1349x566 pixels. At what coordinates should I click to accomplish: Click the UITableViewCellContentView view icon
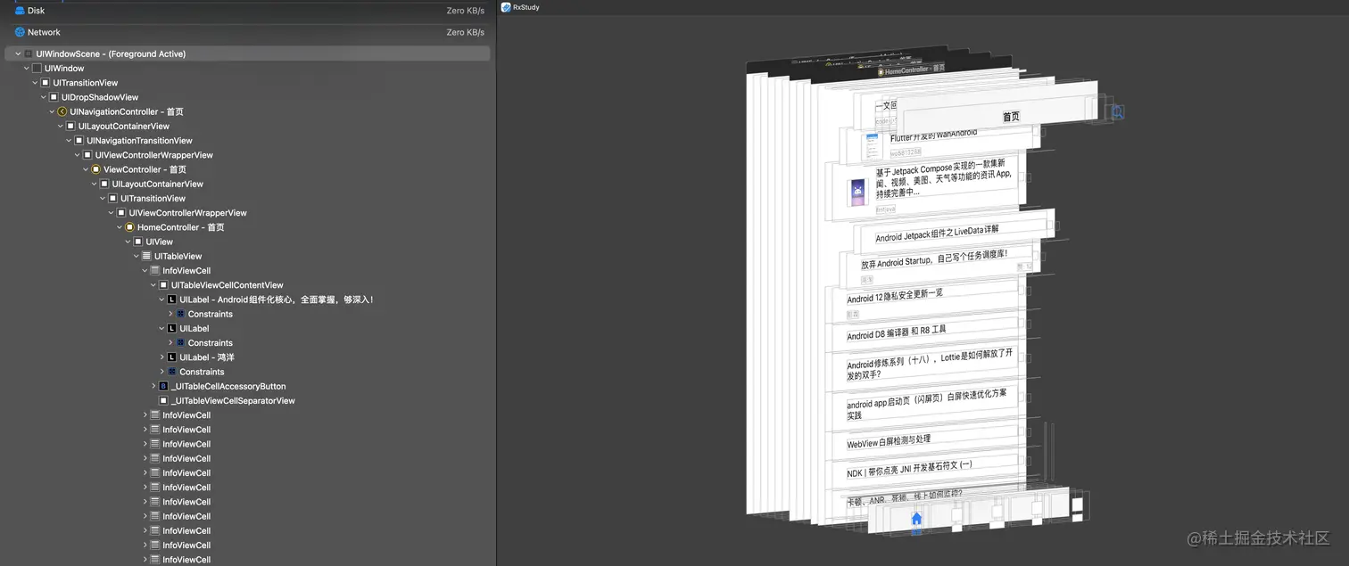point(163,285)
